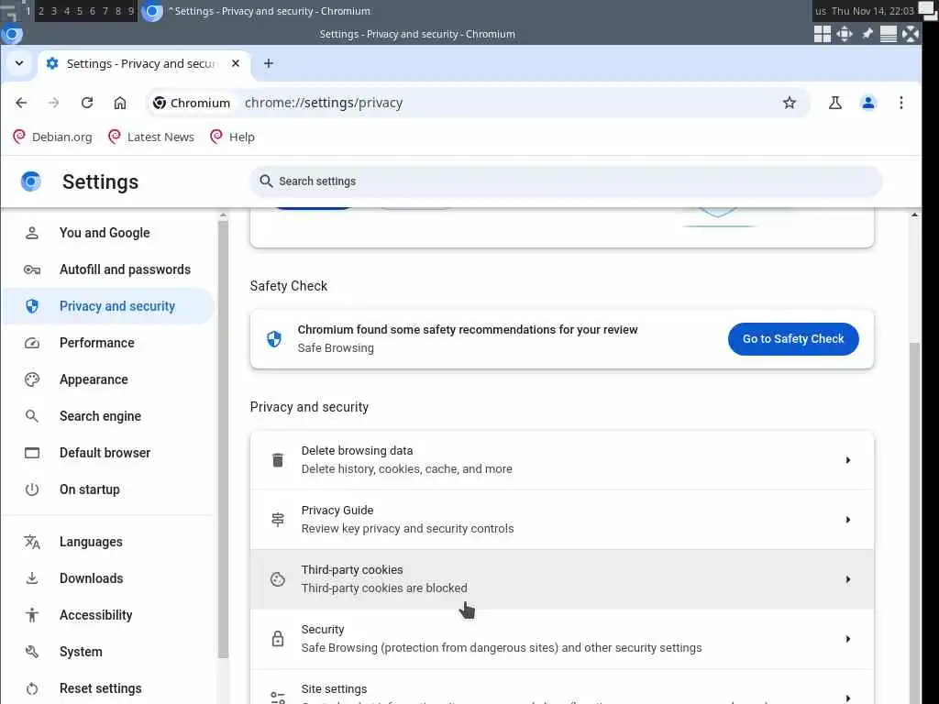The width and height of the screenshot is (939, 704).
Task: Click the clock showing Thu Nov 14
Action: click(x=873, y=11)
